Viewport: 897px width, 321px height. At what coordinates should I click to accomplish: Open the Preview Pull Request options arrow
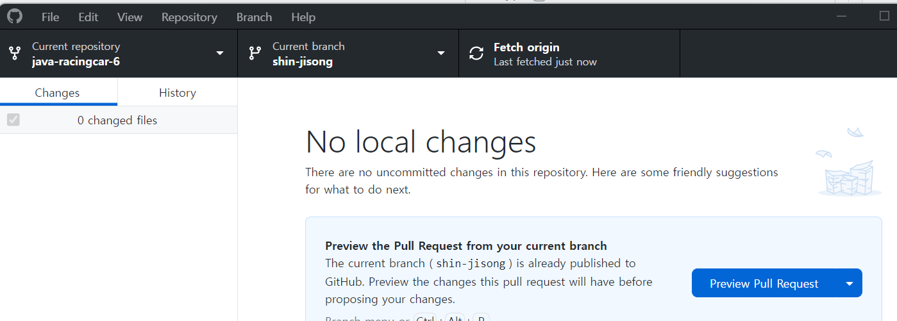click(850, 283)
